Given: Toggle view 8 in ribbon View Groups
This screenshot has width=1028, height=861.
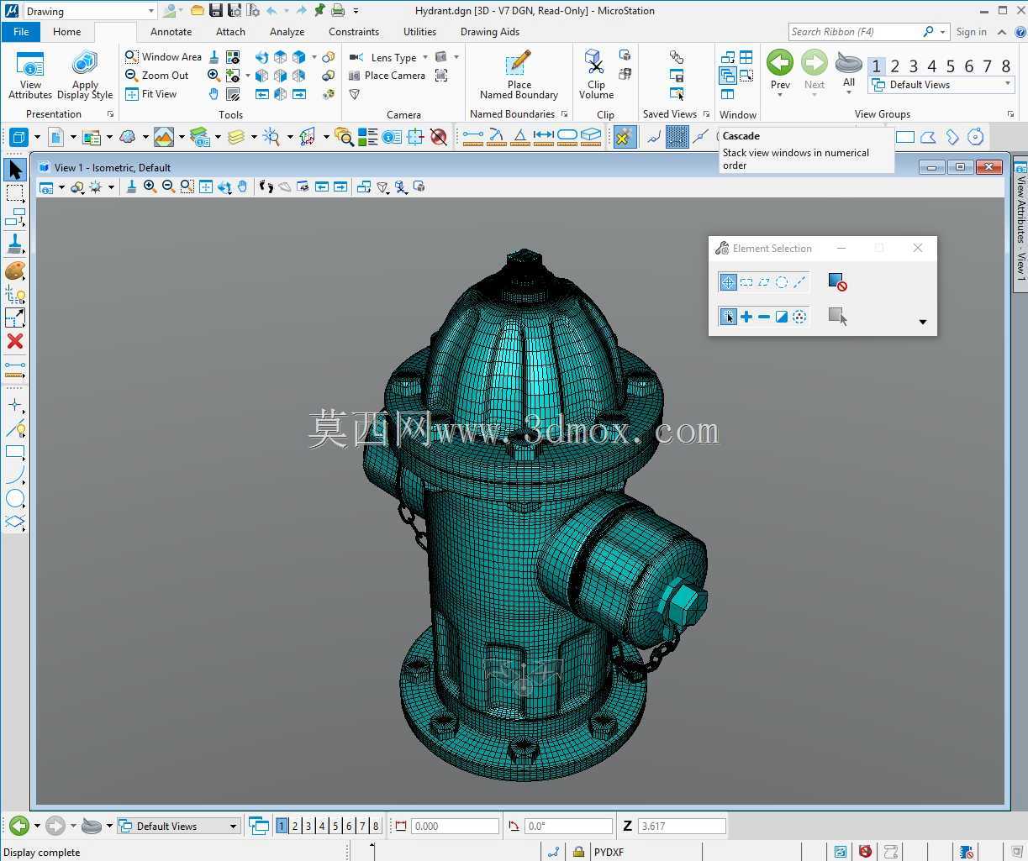Looking at the screenshot, I should (x=1005, y=66).
